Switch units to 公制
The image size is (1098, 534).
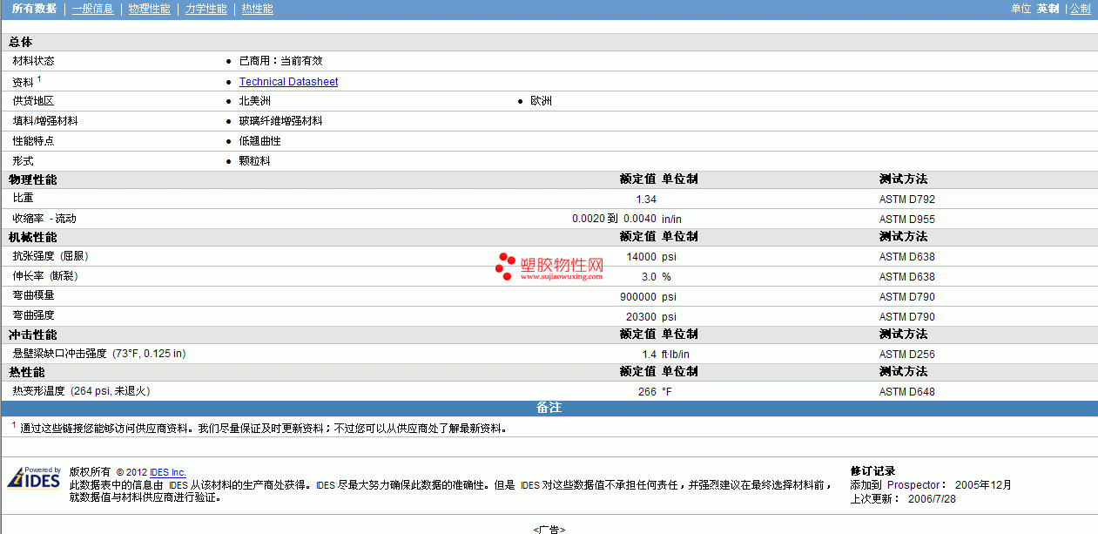(x=1080, y=9)
